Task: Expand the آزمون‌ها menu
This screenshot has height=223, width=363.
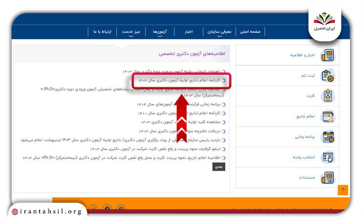Action: tap(160, 32)
